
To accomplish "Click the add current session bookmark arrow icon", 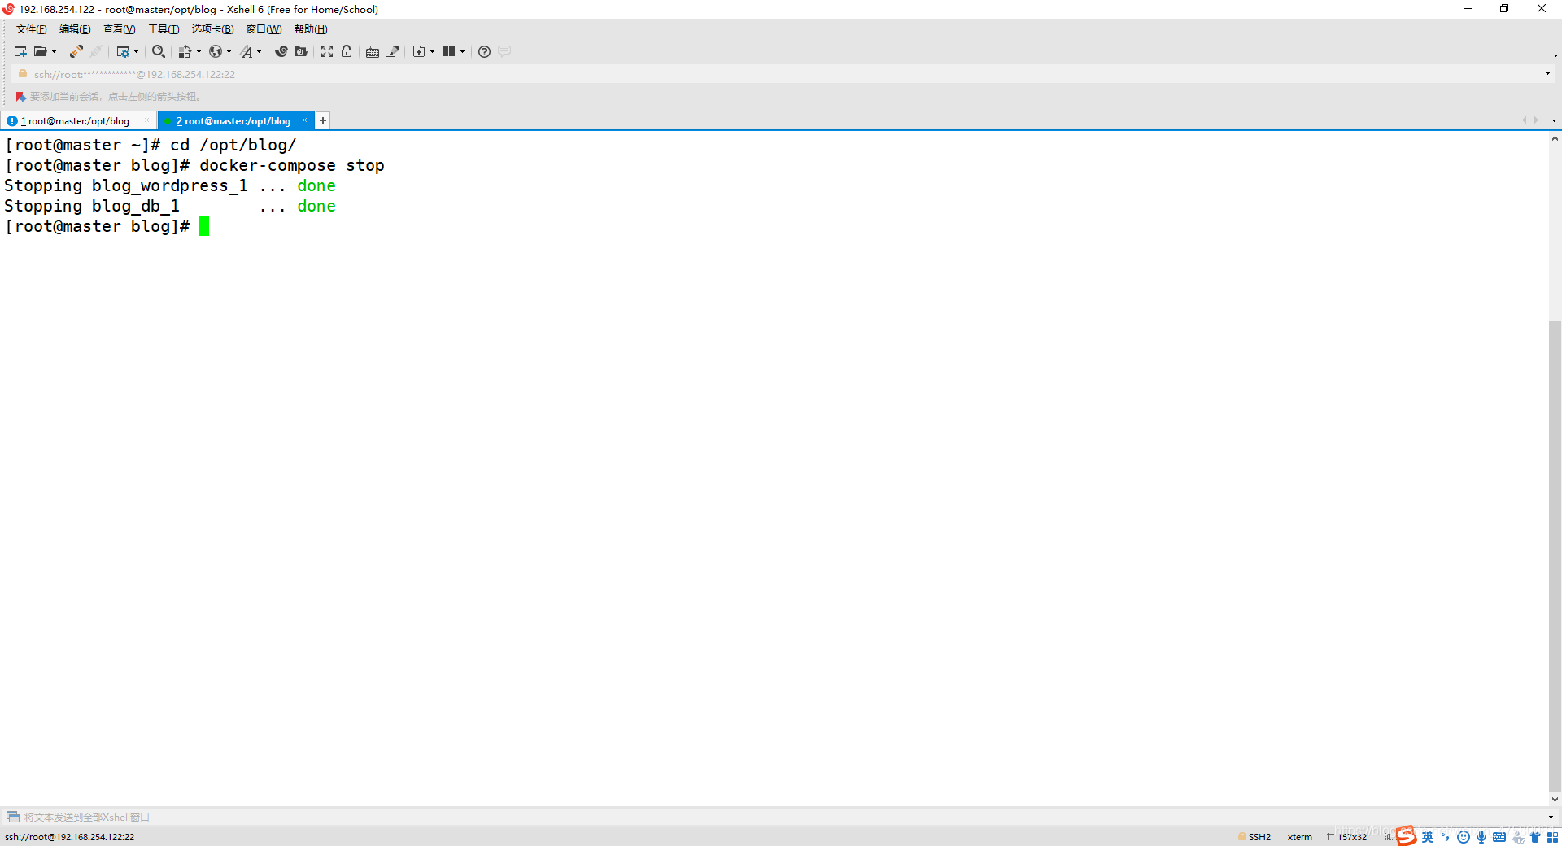I will (21, 97).
